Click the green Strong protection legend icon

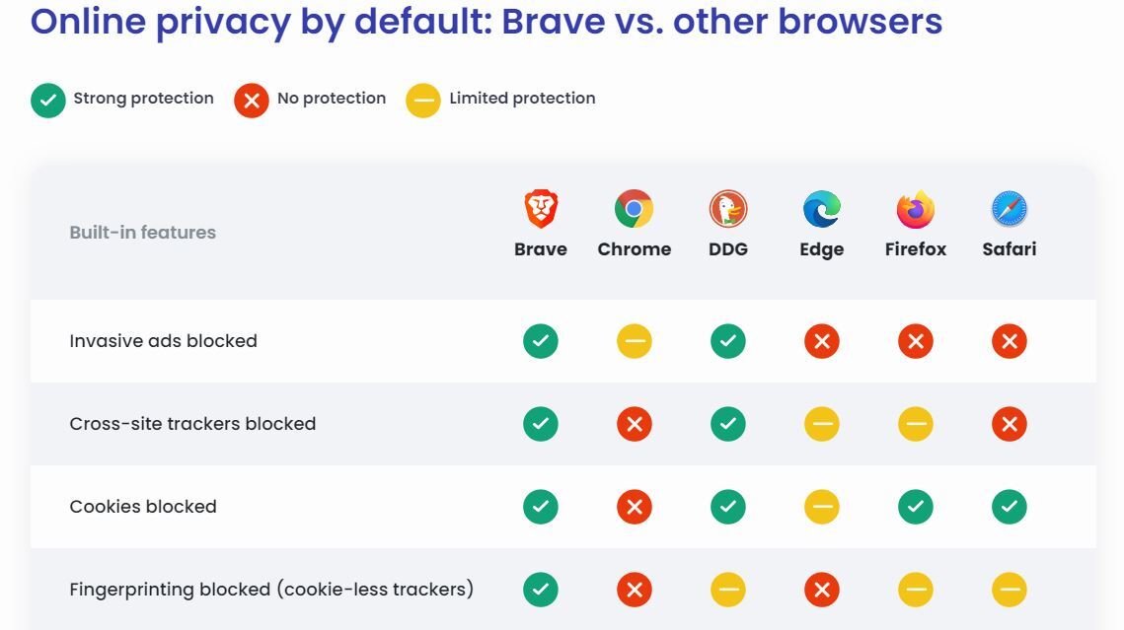click(x=48, y=101)
